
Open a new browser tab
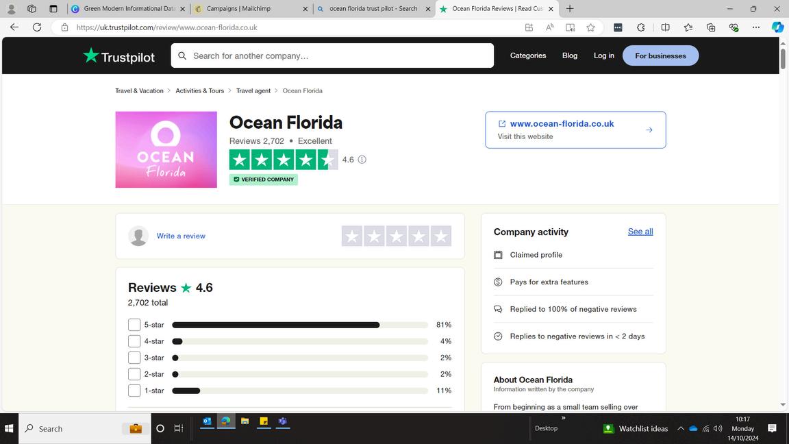point(570,8)
